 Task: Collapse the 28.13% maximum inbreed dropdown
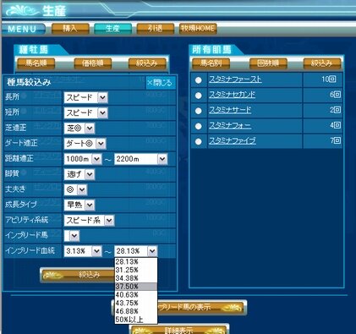pyautogui.click(x=135, y=251)
